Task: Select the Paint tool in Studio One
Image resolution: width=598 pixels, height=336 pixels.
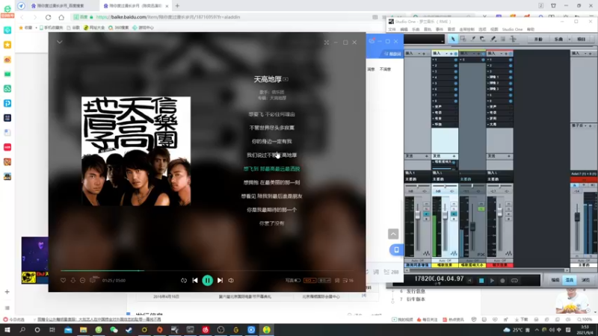Action: pos(493,39)
